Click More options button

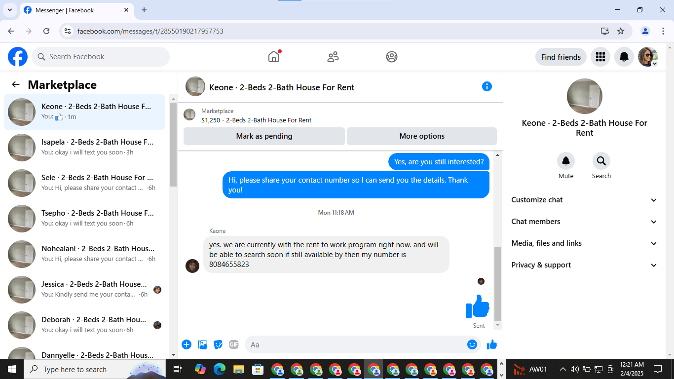click(x=422, y=136)
